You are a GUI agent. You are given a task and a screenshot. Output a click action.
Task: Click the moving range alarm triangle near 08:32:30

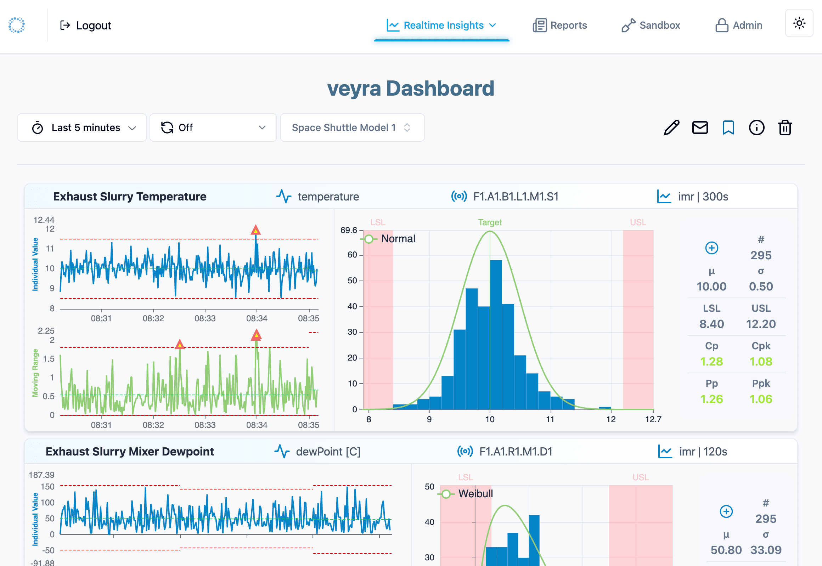coord(180,344)
